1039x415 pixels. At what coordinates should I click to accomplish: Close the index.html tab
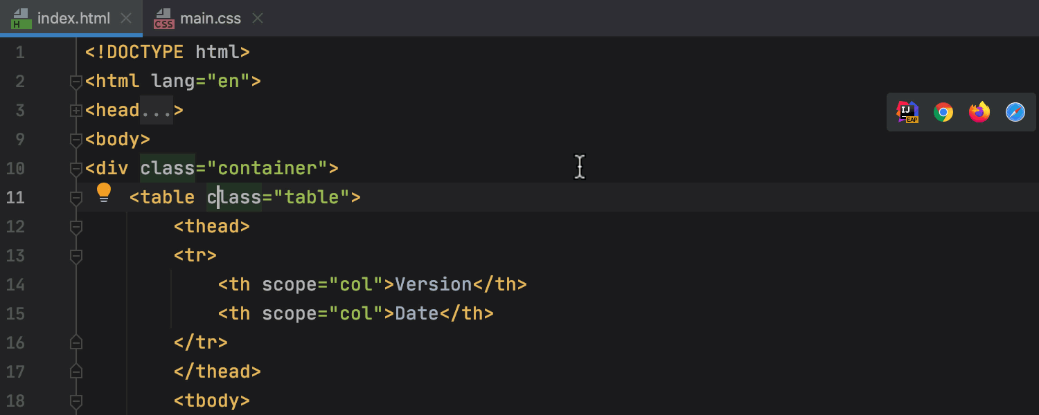pyautogui.click(x=126, y=18)
